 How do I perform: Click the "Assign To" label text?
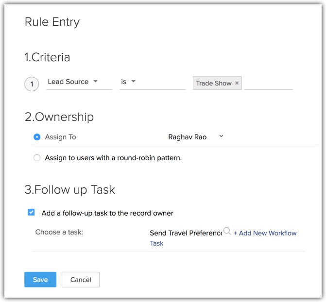60,137
